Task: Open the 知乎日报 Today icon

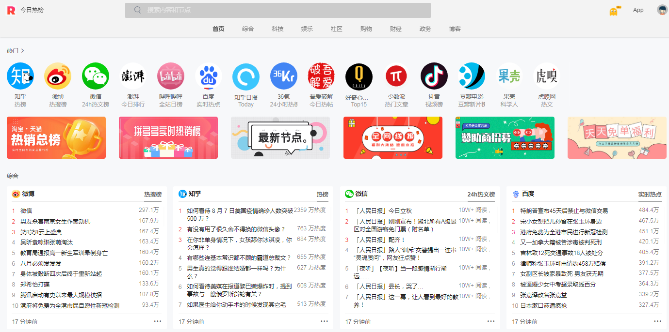Action: click(x=246, y=76)
